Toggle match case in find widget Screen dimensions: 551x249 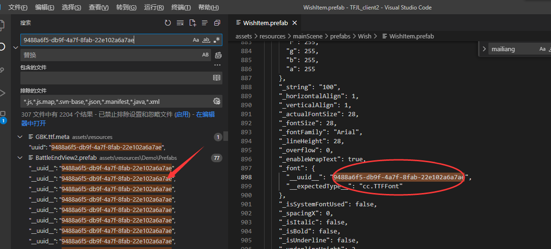pyautogui.click(x=542, y=49)
